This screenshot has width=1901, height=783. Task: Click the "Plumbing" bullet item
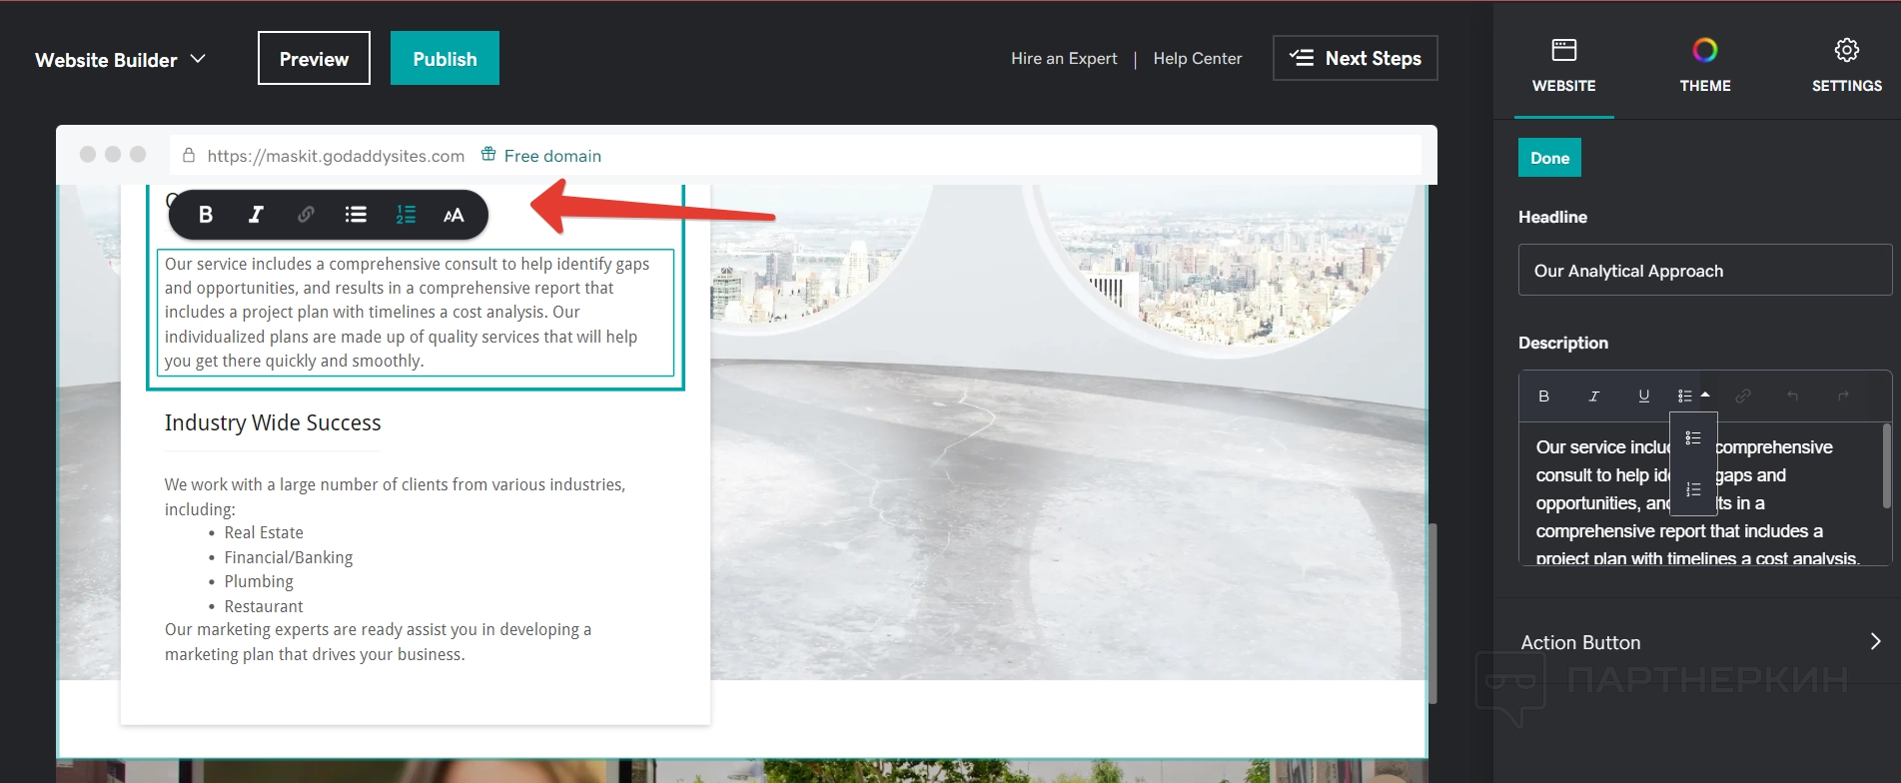pyautogui.click(x=259, y=581)
